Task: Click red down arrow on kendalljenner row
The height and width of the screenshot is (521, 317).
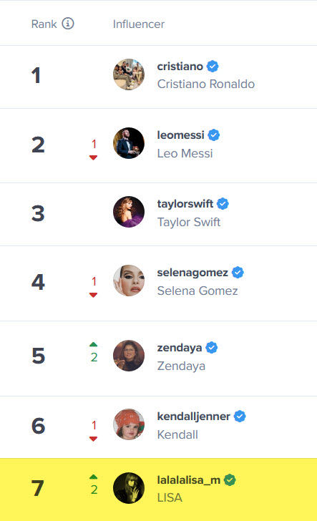Action: [93, 439]
